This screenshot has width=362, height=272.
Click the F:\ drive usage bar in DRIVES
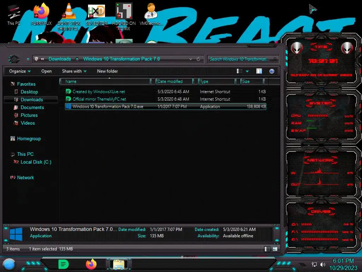pyautogui.click(x=320, y=232)
